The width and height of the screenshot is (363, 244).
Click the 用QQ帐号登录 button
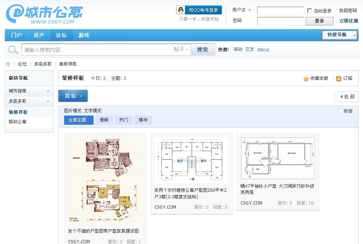coord(199,10)
